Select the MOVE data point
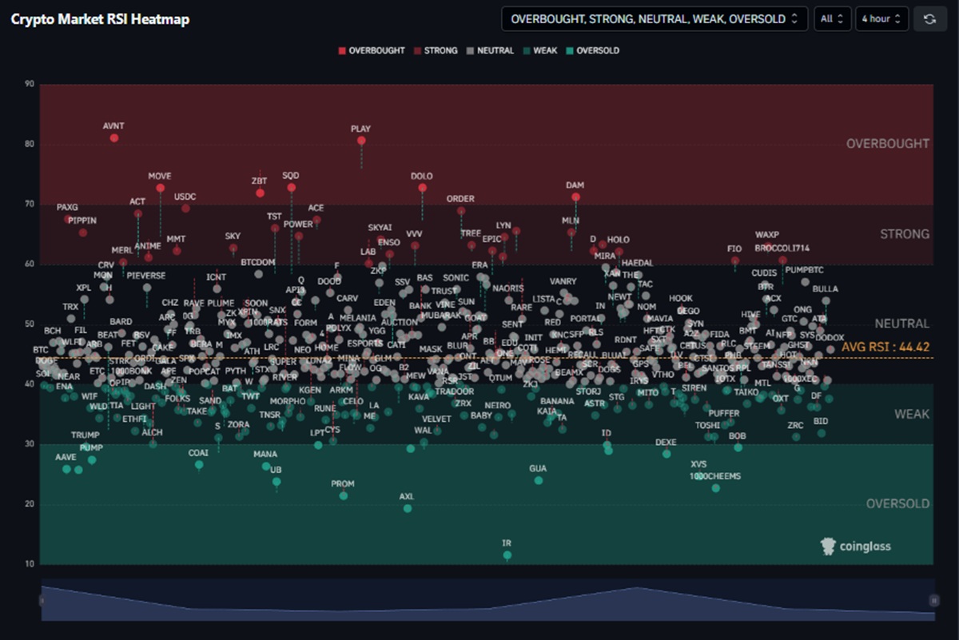The image size is (959, 640). click(x=160, y=188)
